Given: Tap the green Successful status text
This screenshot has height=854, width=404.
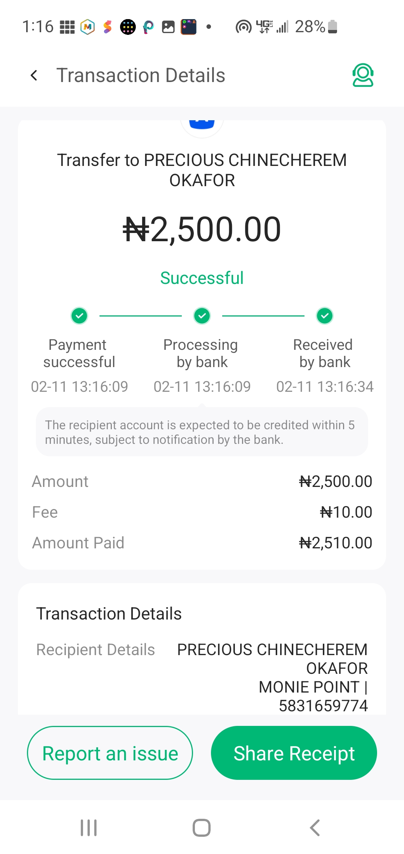Looking at the screenshot, I should [202, 278].
